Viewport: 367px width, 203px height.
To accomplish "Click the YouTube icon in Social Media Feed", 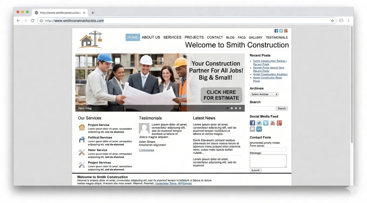I will click(272, 123).
